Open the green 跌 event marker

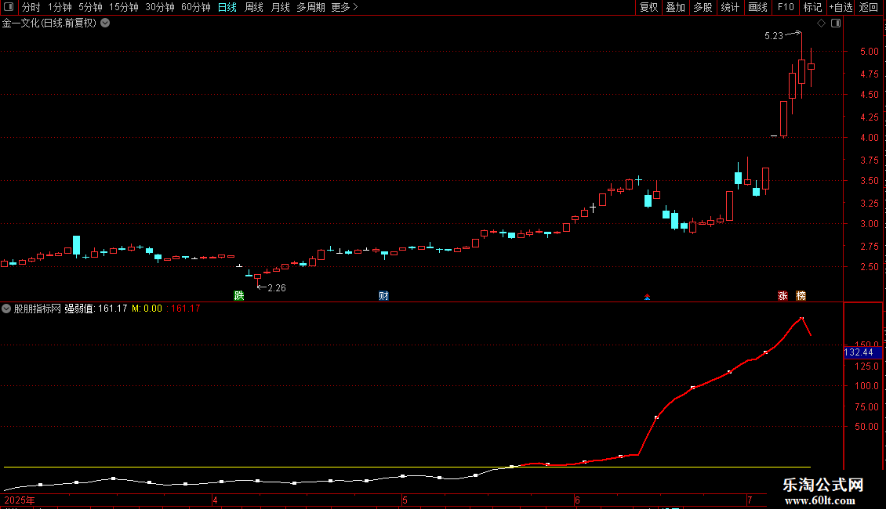(x=239, y=296)
